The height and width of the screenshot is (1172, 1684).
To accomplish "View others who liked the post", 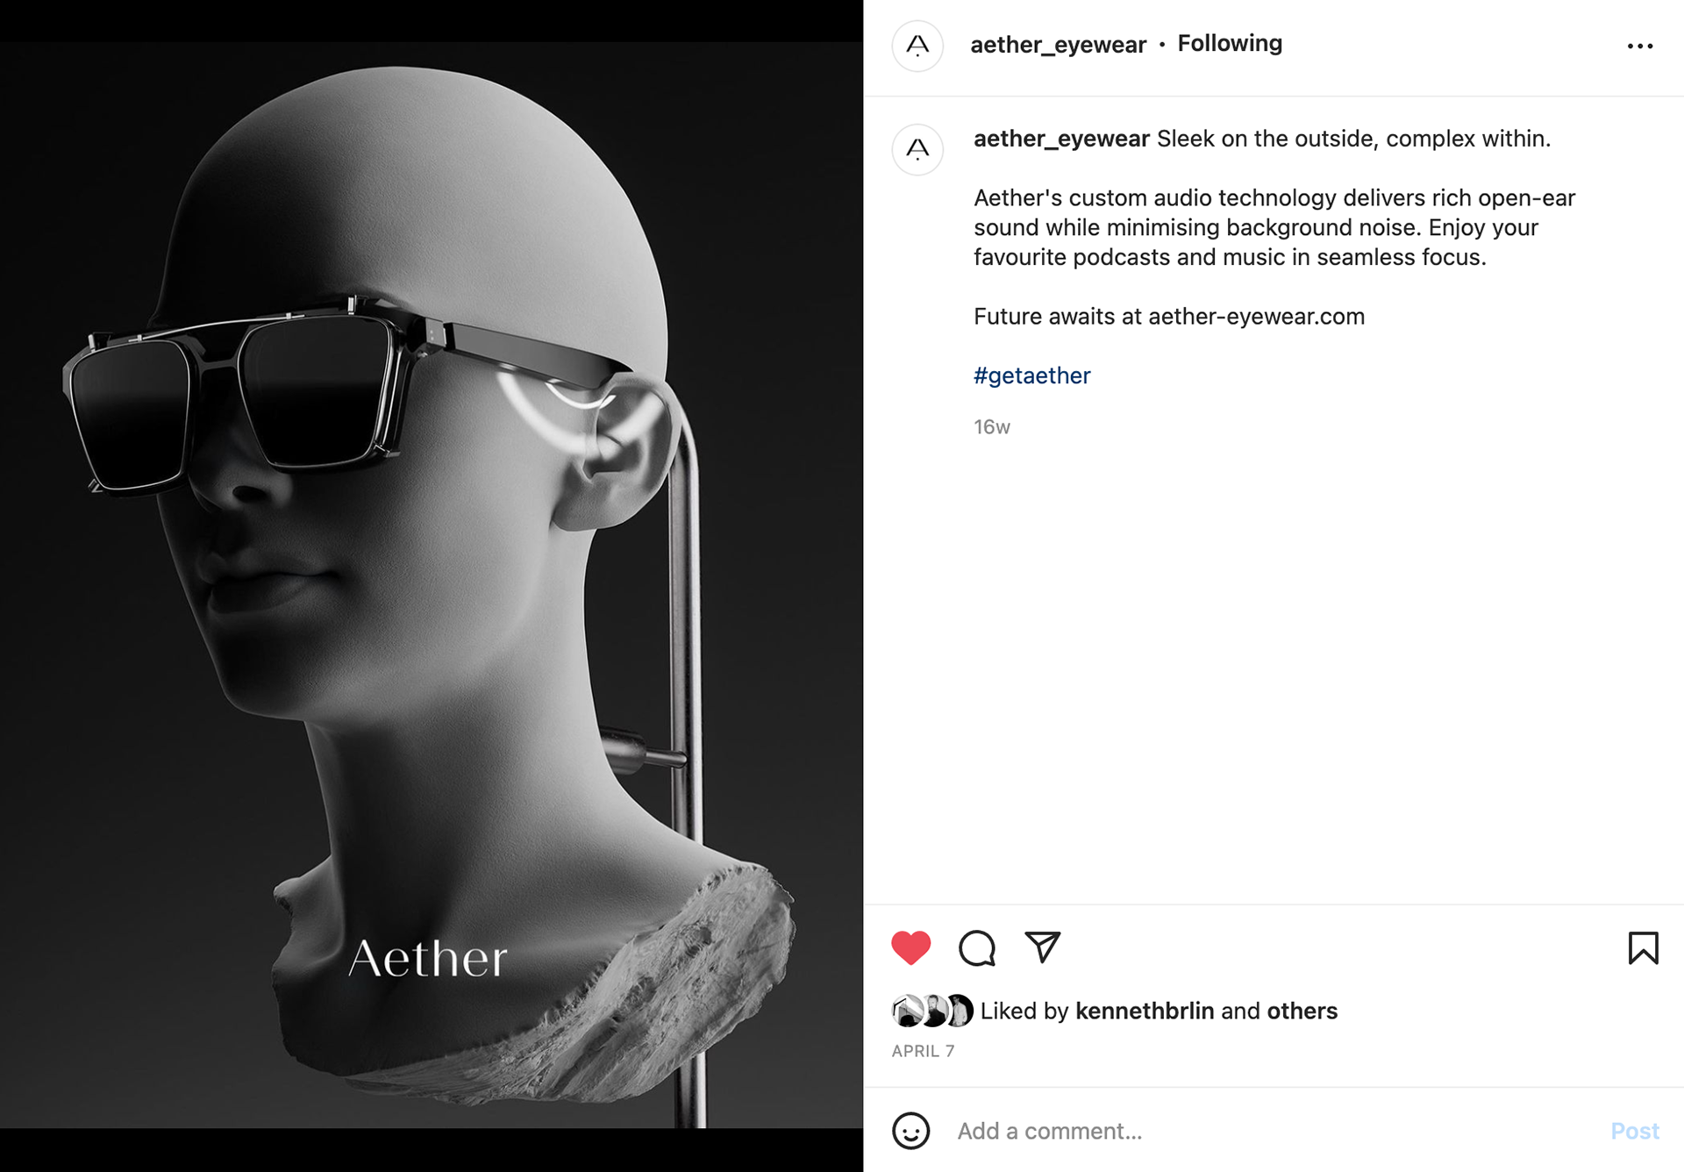I will tap(1302, 1011).
